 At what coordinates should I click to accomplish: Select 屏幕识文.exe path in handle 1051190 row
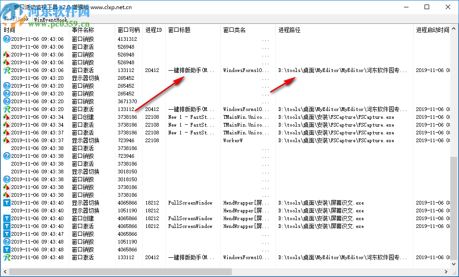[x=321, y=211]
